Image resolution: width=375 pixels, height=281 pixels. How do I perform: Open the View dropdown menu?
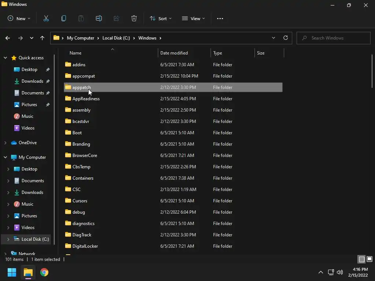point(193,18)
